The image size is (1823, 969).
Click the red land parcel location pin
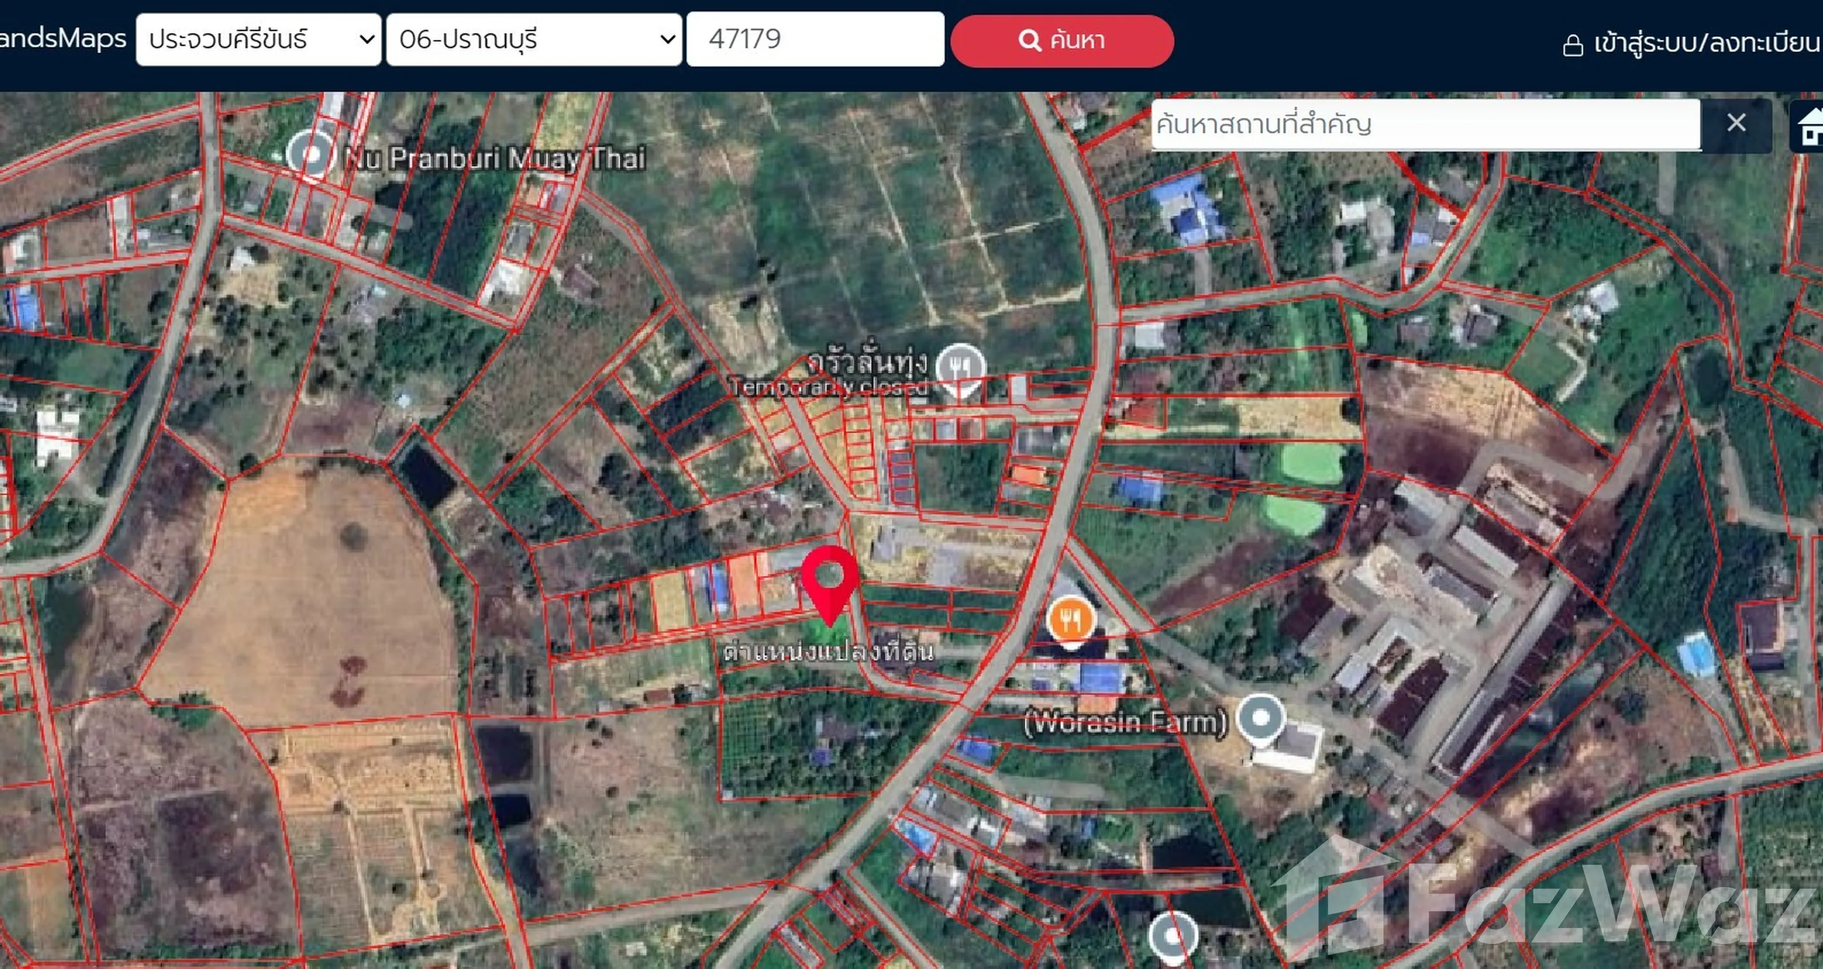[x=830, y=581]
